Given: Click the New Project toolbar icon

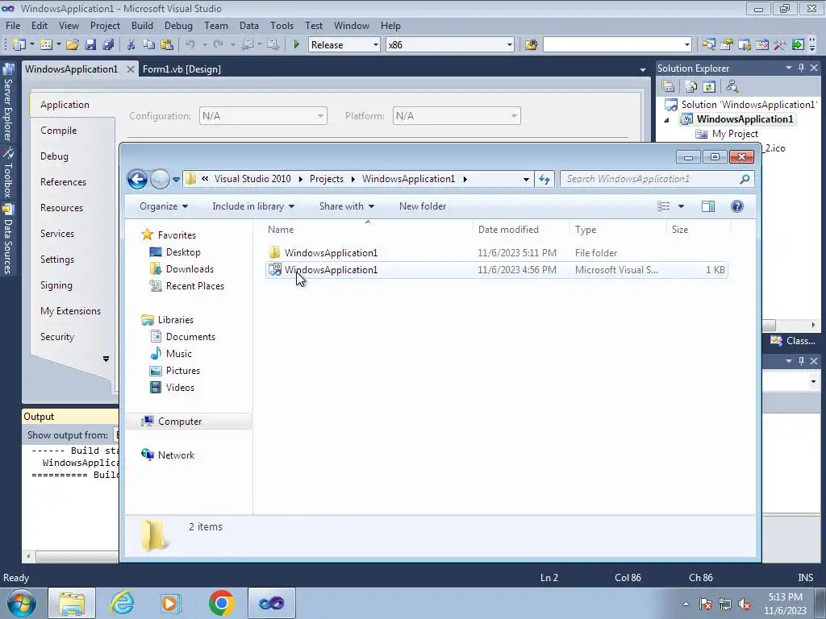Looking at the screenshot, I should click(19, 45).
